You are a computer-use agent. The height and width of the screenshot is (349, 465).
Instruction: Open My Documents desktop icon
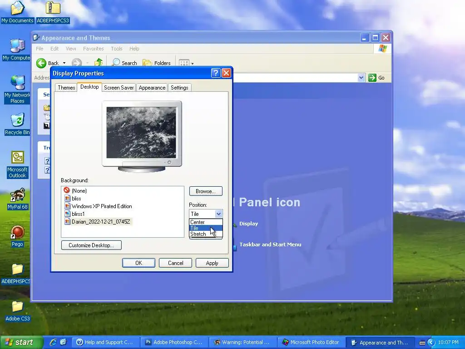click(x=17, y=12)
